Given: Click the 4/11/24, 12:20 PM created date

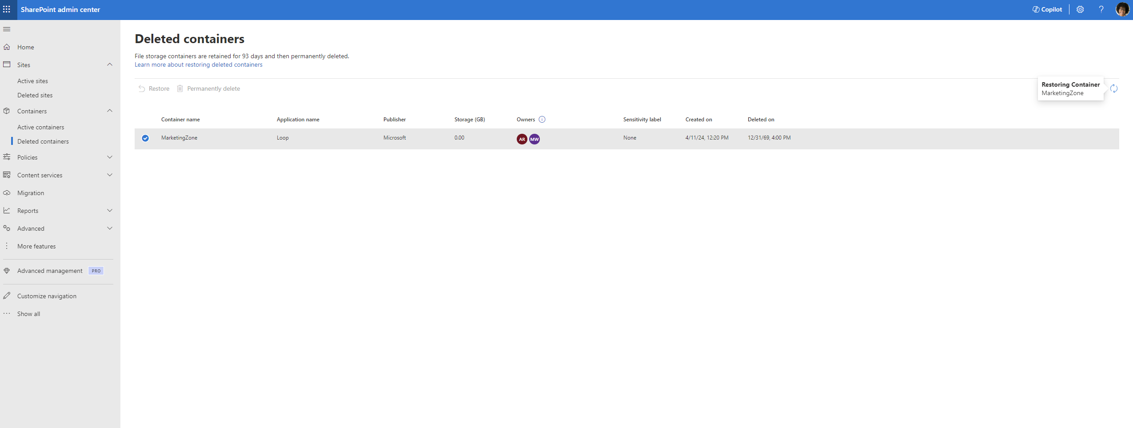Looking at the screenshot, I should coord(707,138).
